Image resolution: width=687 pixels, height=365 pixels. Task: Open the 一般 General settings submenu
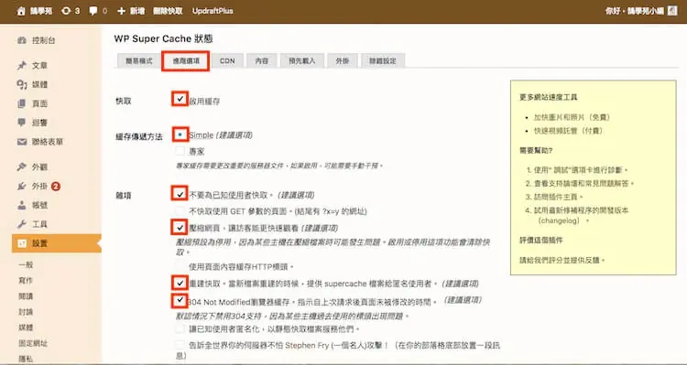pyautogui.click(x=26, y=264)
